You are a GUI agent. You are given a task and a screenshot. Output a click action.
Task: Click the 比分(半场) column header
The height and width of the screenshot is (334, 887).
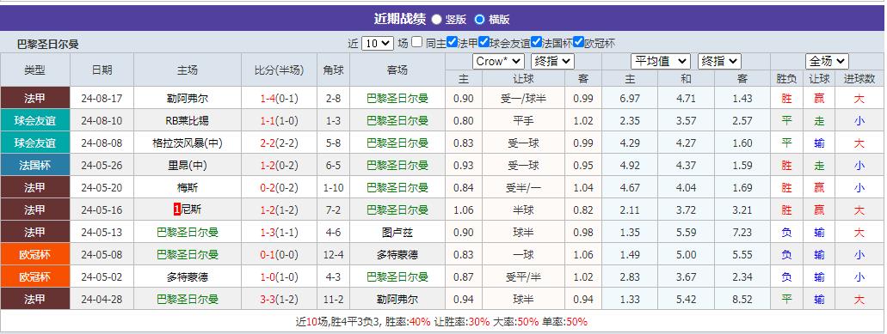279,70
